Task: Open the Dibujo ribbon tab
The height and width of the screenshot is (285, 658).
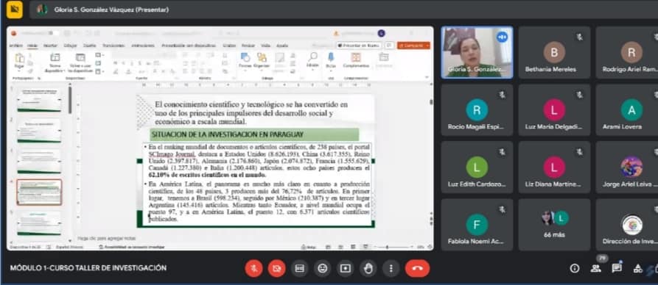Action: click(x=70, y=46)
